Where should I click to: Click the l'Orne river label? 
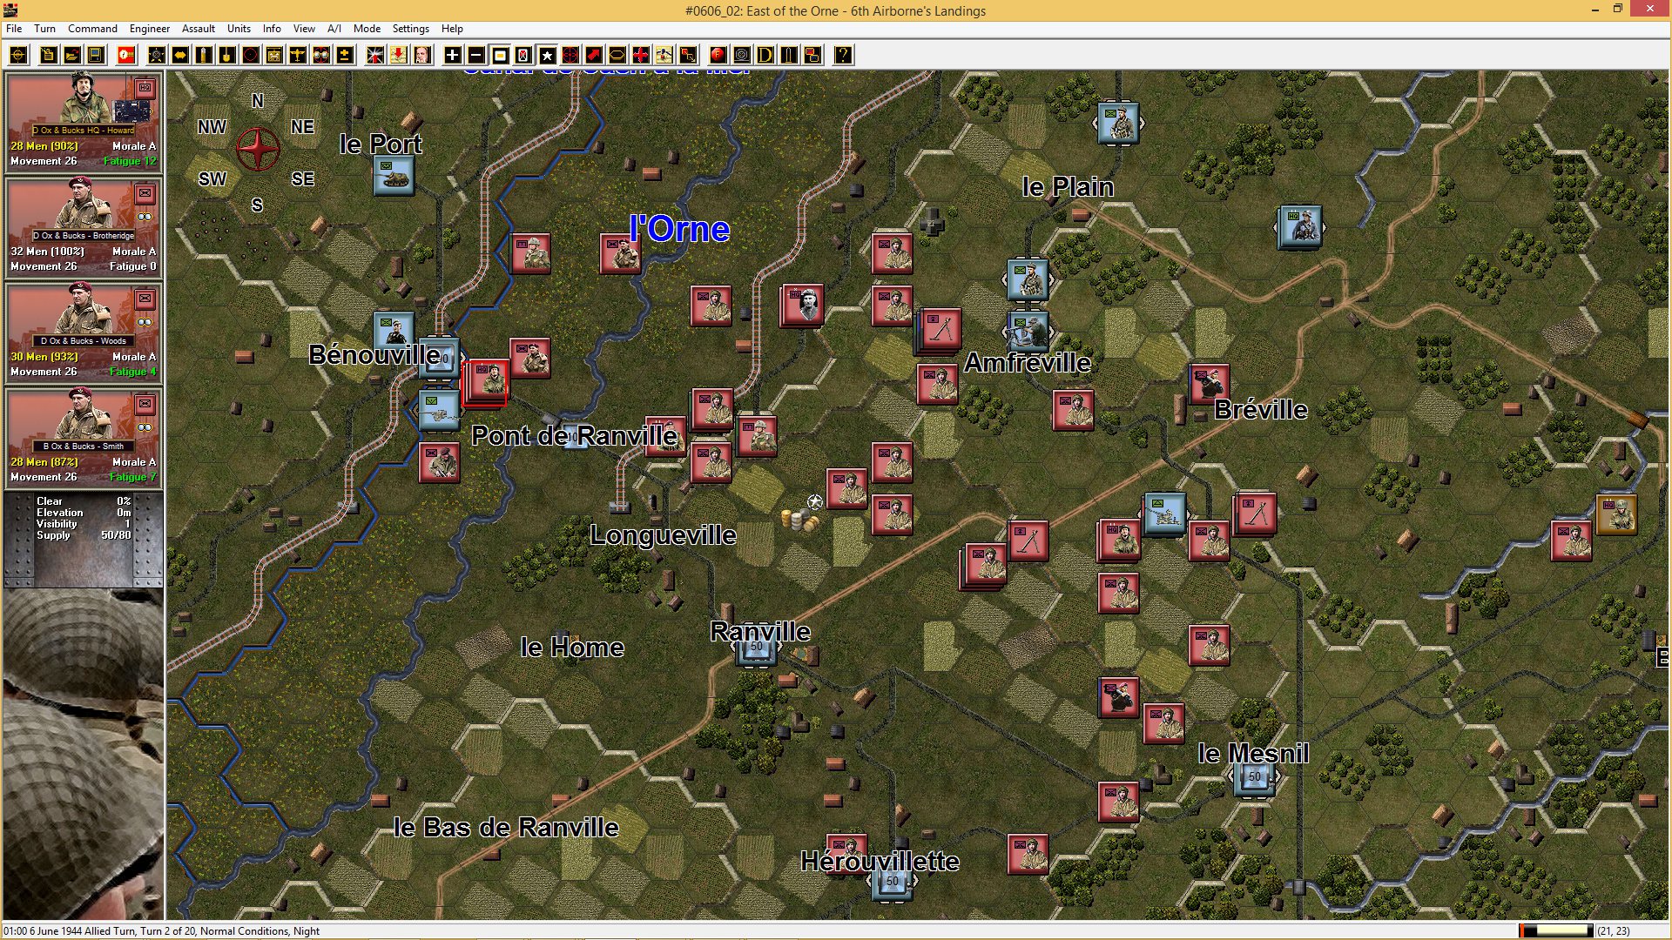click(x=679, y=229)
